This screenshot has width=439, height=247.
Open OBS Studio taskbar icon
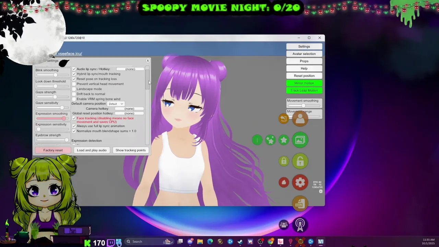(260, 242)
